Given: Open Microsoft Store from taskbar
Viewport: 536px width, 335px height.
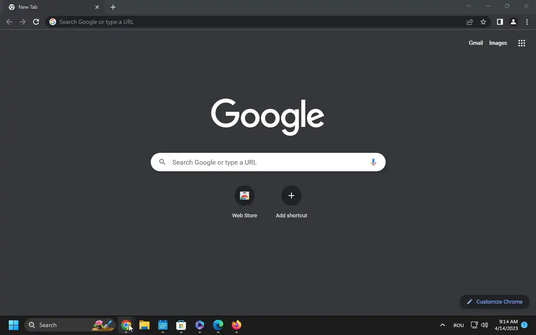Looking at the screenshot, I should pyautogui.click(x=181, y=325).
